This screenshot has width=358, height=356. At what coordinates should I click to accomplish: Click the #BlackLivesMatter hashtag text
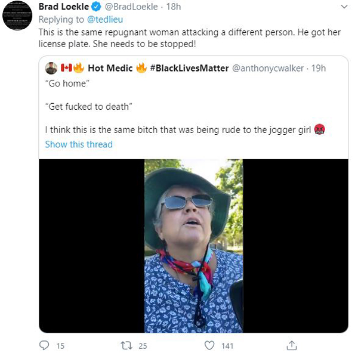189,68
